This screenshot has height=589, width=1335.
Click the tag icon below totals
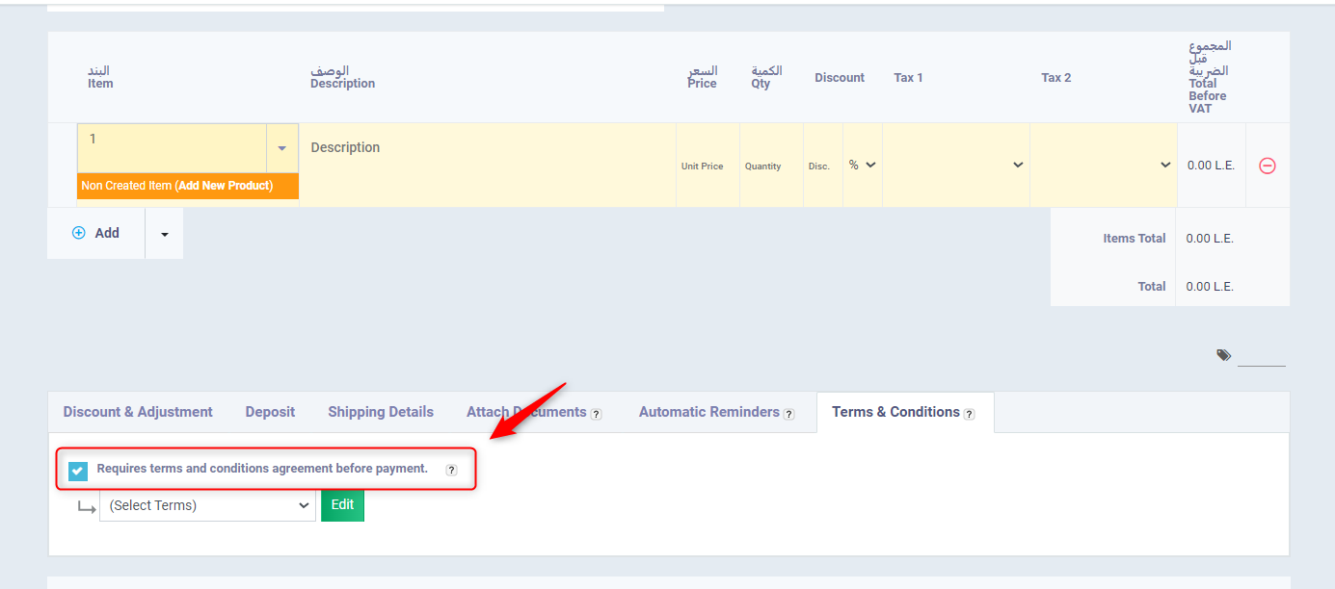pyautogui.click(x=1223, y=355)
